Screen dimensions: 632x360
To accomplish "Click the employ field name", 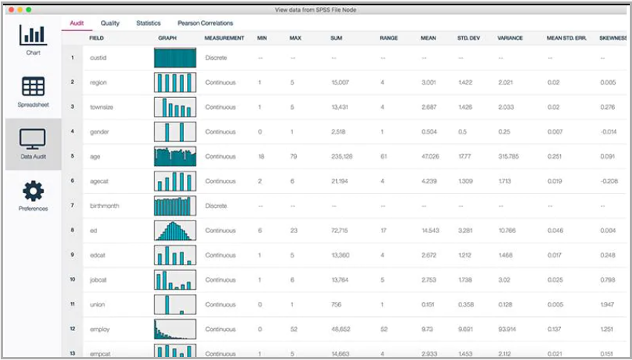I will click(99, 329).
